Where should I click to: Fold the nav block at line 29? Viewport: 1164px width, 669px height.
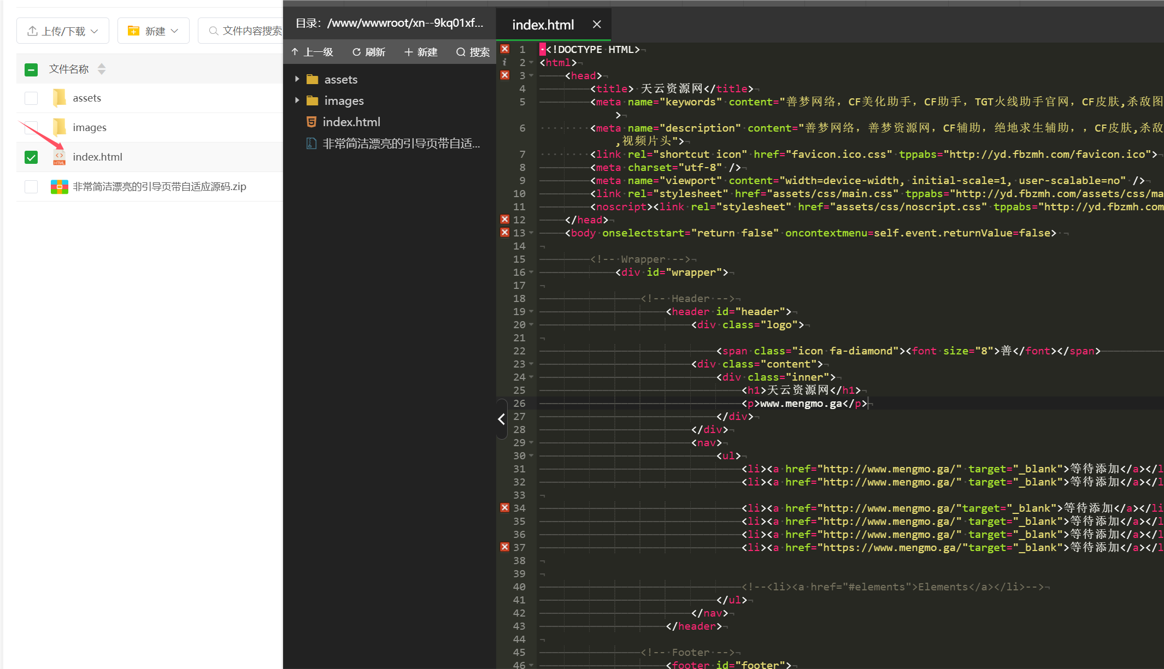(531, 442)
